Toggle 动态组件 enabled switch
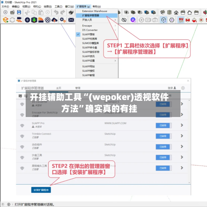 164,147
